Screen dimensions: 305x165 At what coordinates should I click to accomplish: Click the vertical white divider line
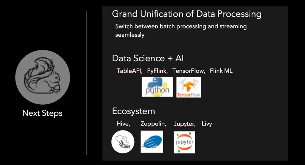86,83
